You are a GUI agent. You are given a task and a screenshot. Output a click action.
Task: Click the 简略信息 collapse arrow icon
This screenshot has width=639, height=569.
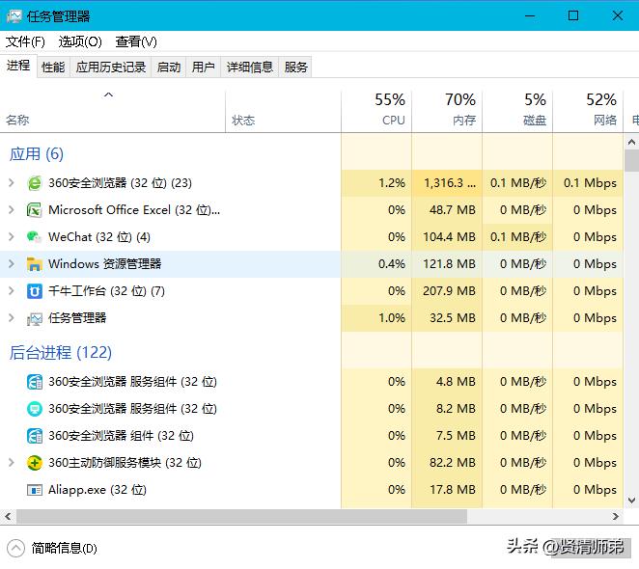point(15,548)
